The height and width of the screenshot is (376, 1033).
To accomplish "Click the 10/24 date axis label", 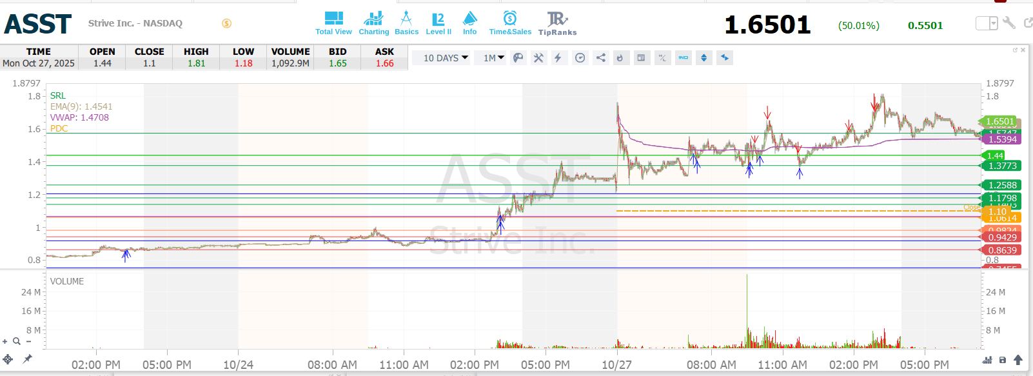I will coord(238,365).
